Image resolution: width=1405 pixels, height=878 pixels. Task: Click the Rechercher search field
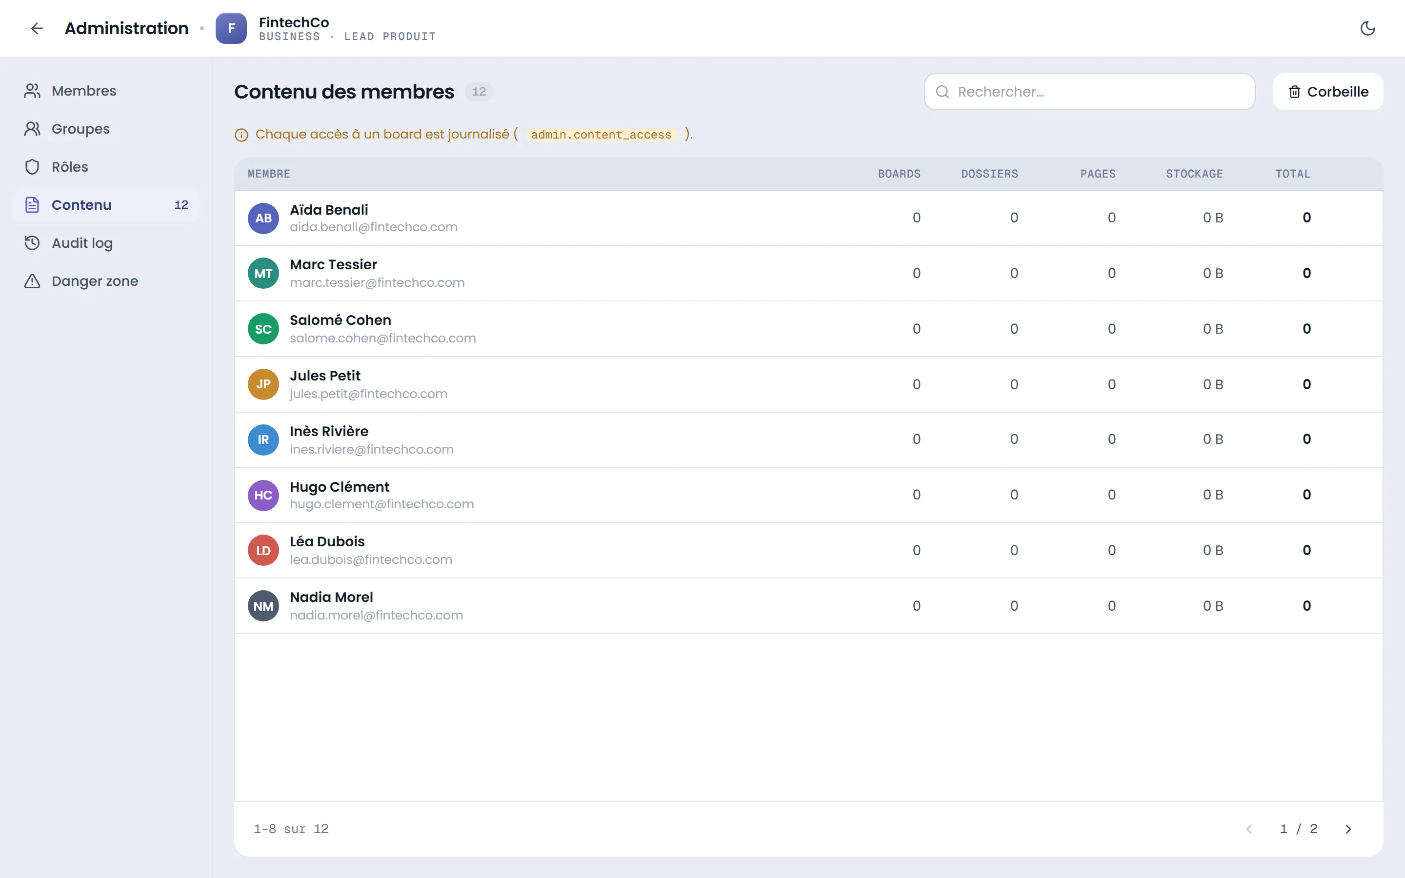click(x=1089, y=92)
